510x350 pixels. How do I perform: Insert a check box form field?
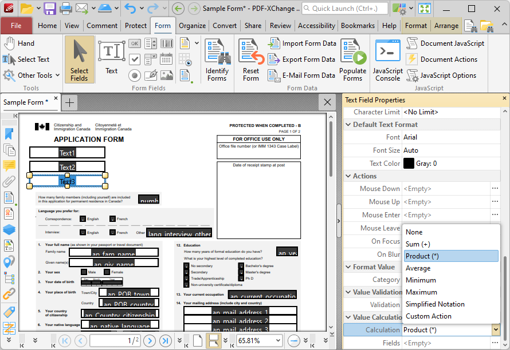(x=134, y=59)
